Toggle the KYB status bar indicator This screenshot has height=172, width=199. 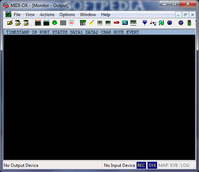[x=174, y=165]
